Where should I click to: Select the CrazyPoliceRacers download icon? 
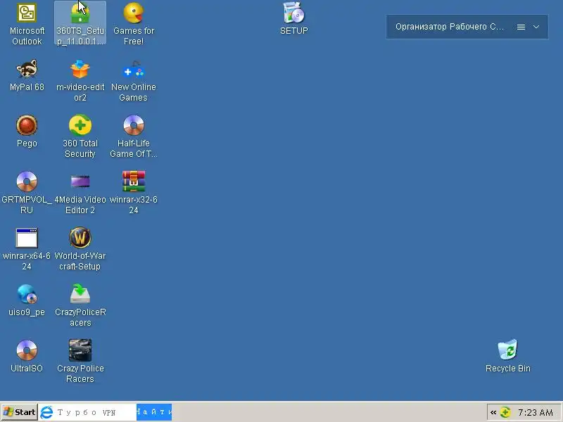(80, 305)
